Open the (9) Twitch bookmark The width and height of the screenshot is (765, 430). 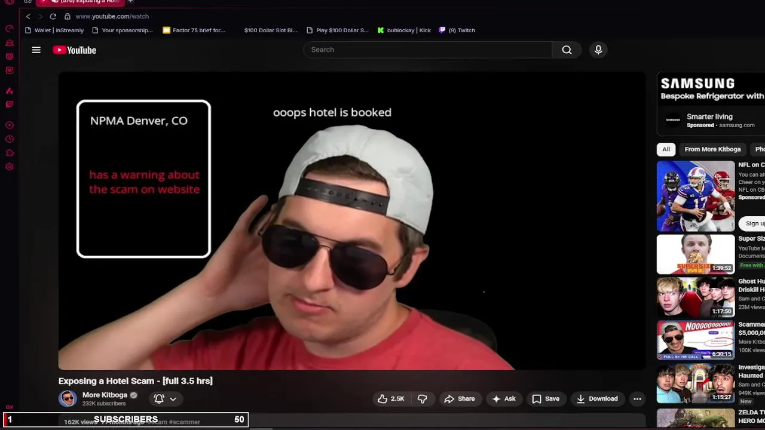click(x=457, y=30)
